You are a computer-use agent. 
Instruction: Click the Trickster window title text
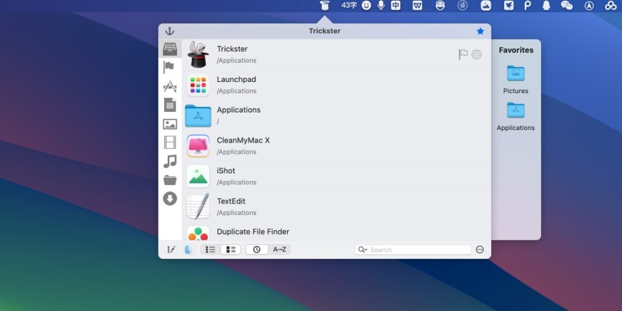(324, 31)
